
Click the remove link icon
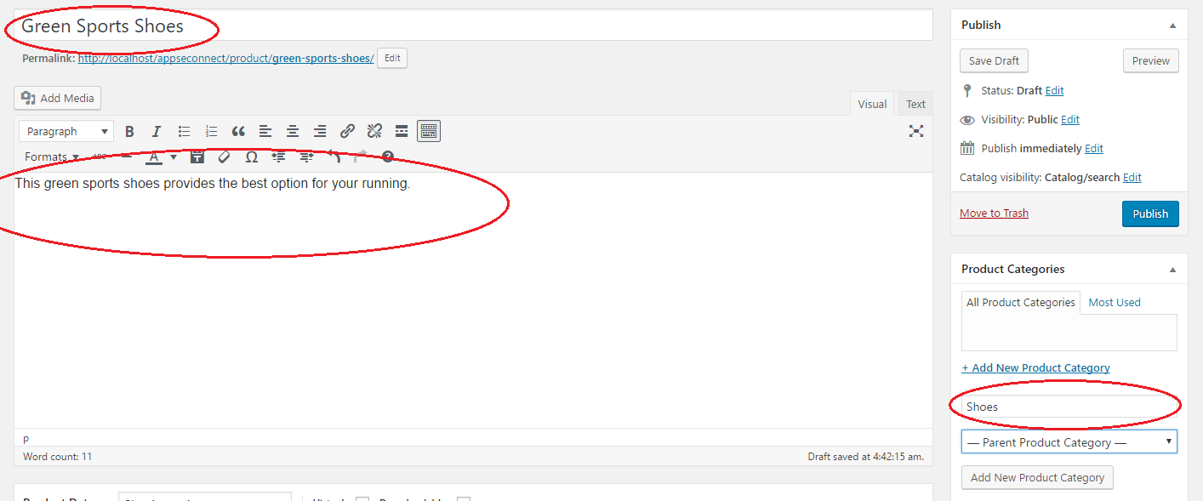[x=374, y=131]
